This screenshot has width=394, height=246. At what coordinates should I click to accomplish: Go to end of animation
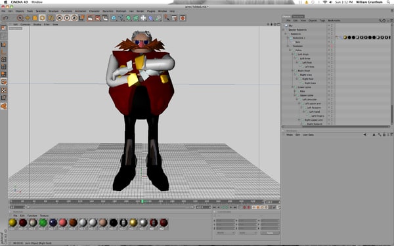235,207
